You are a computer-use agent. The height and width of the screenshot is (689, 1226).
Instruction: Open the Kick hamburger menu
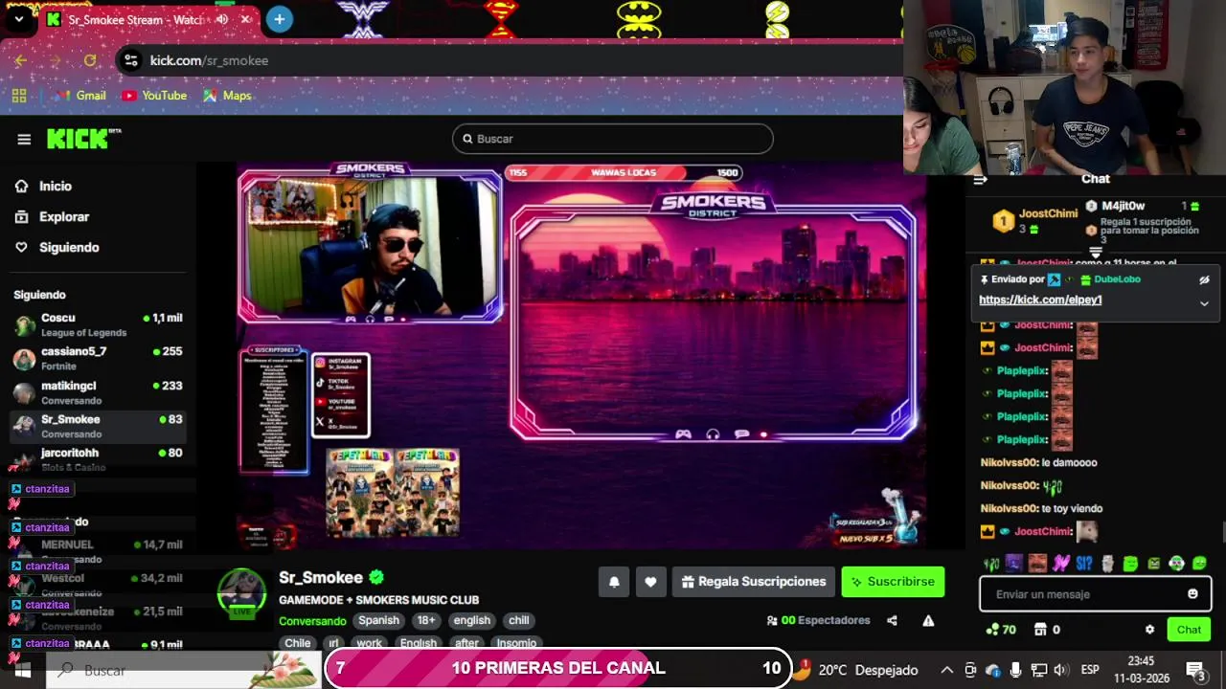[24, 140]
